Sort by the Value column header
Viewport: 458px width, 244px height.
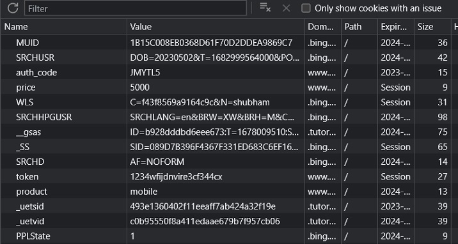(216, 27)
